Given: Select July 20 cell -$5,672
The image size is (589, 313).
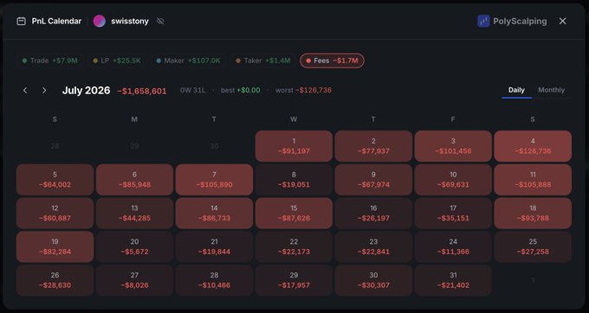Looking at the screenshot, I should pyautogui.click(x=134, y=246).
